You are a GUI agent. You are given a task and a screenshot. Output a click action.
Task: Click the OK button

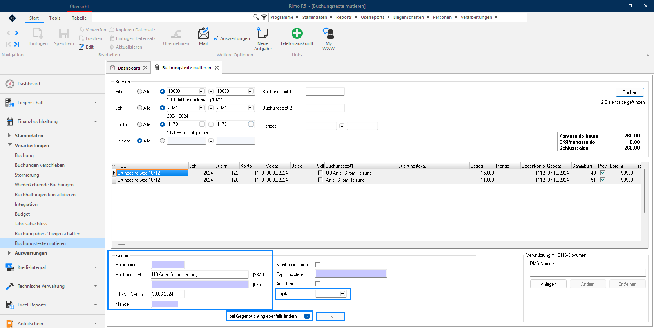tap(330, 316)
